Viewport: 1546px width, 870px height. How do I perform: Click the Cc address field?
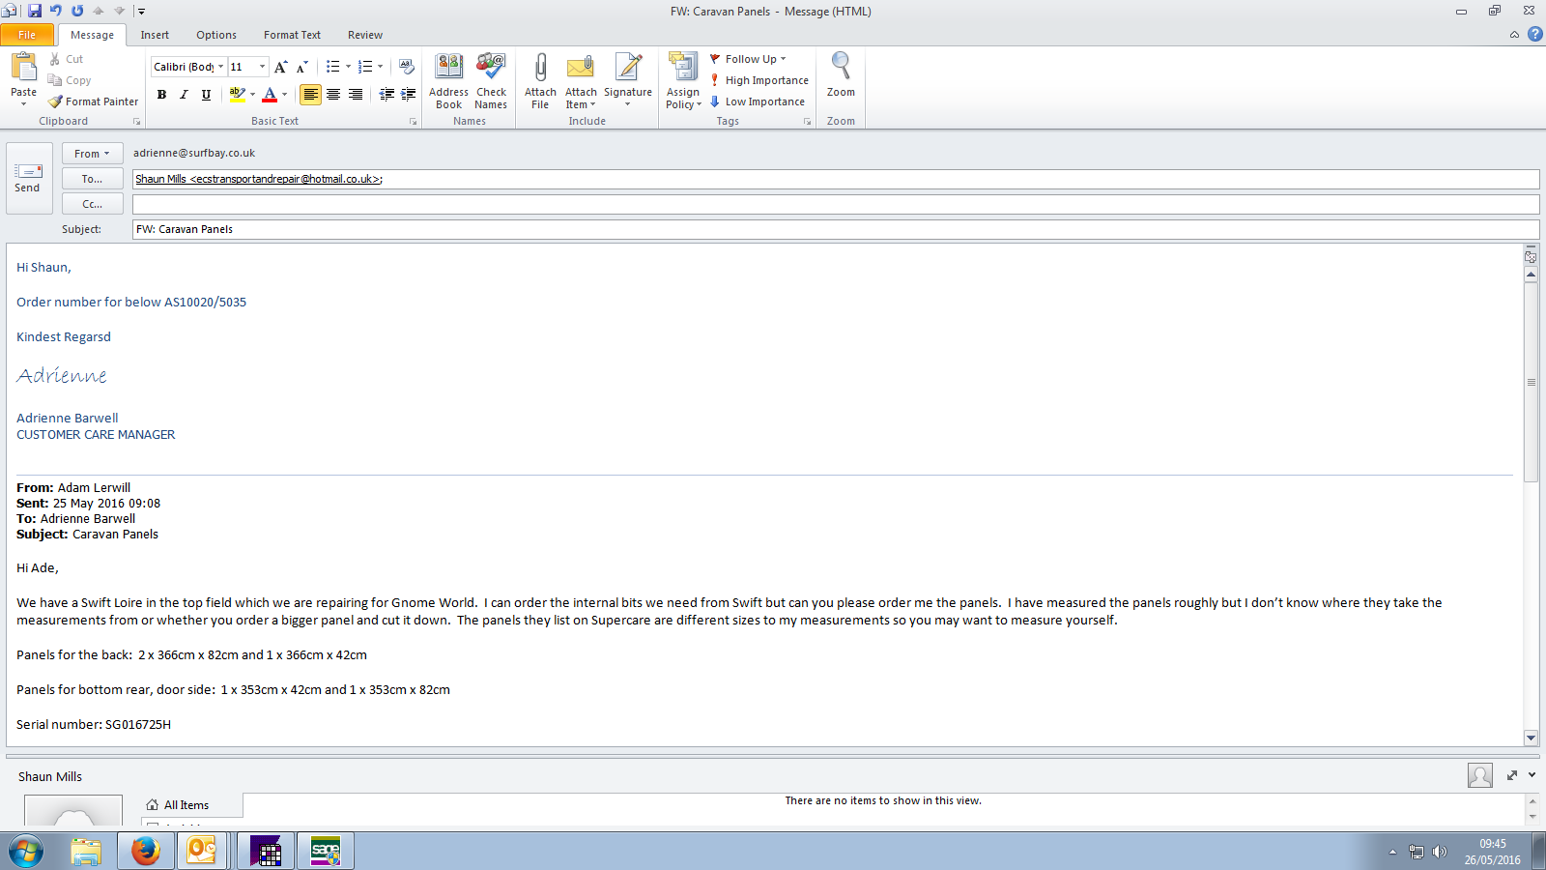(836, 204)
